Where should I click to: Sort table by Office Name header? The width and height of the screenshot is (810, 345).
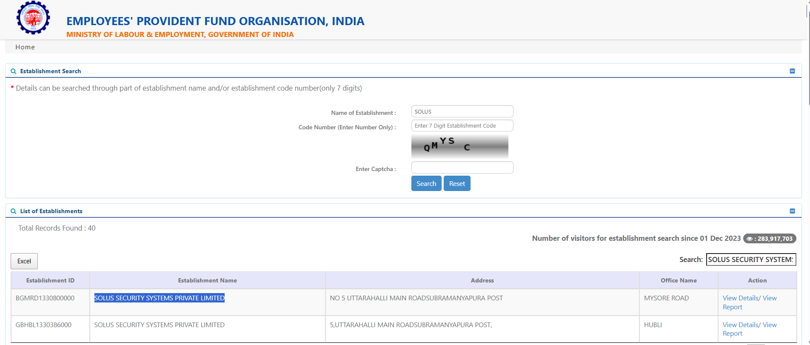tap(678, 281)
